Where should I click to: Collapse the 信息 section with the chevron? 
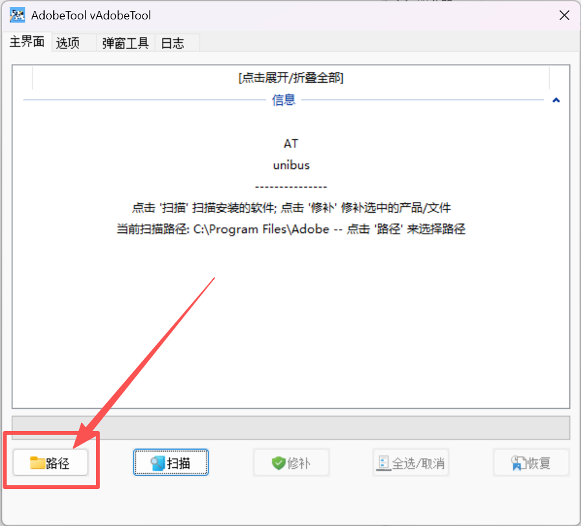(x=556, y=100)
